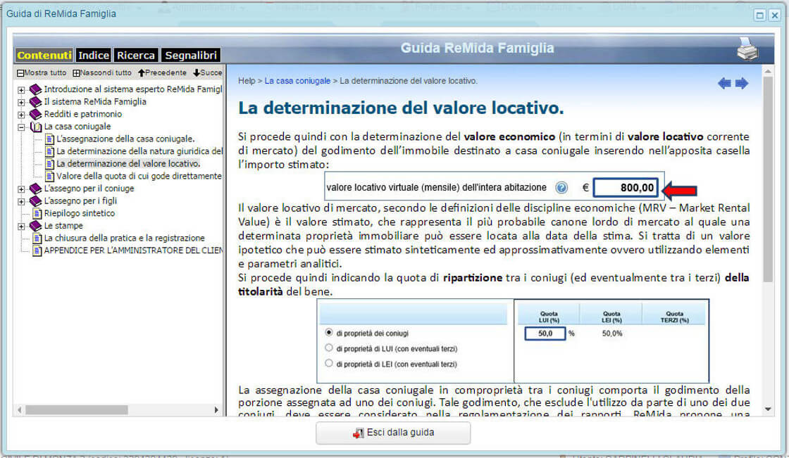789x458 pixels.
Task: Print the guide using printer icon
Action: tap(747, 49)
